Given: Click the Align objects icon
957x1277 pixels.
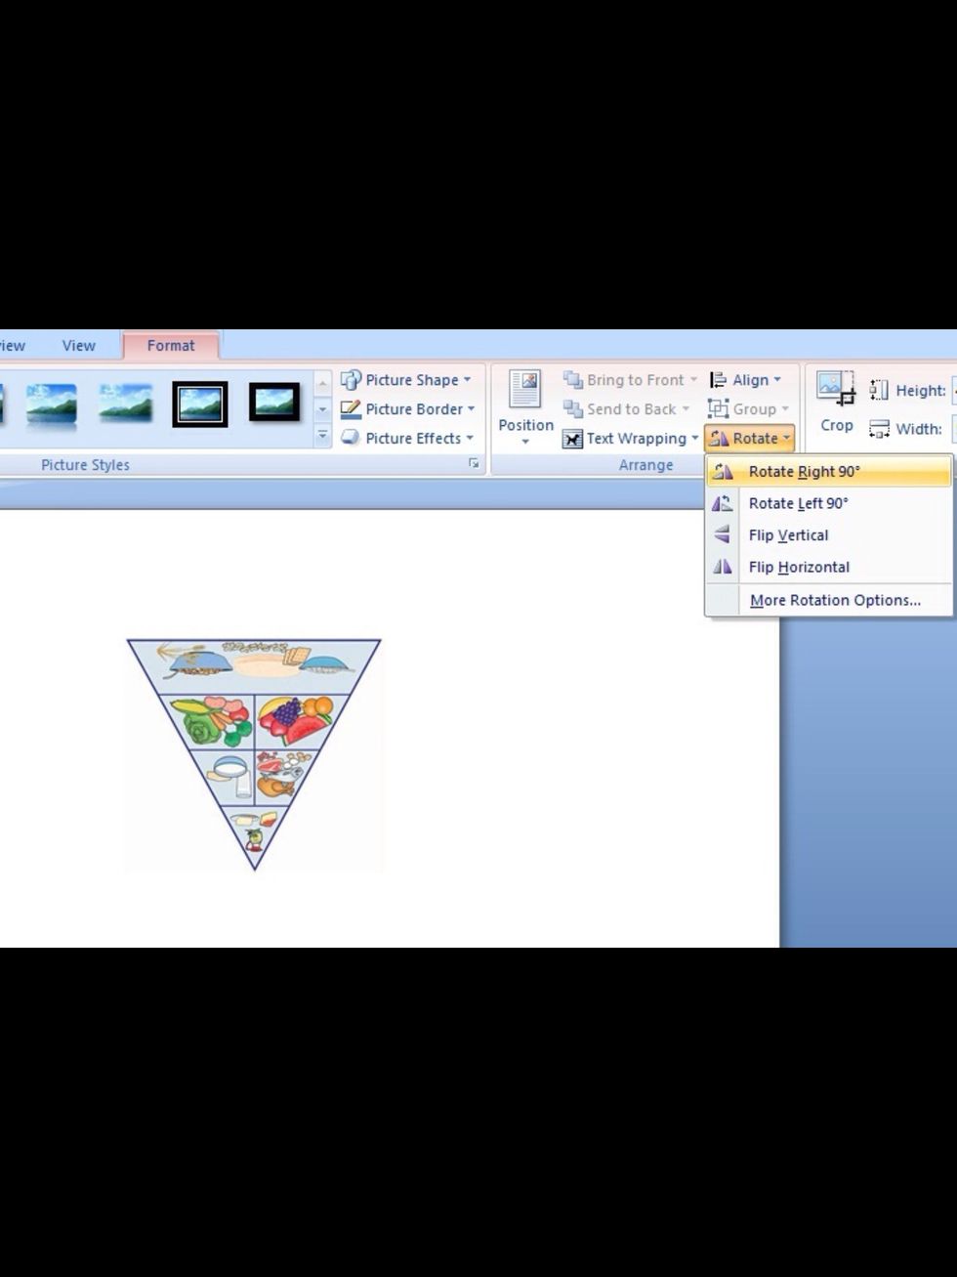Looking at the screenshot, I should [719, 380].
